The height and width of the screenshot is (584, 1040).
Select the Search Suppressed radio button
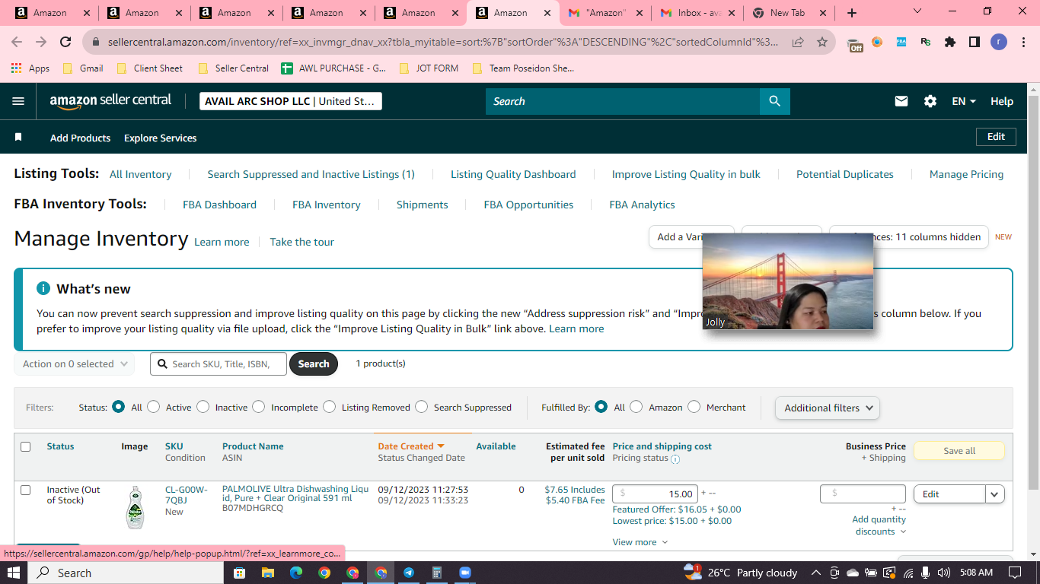pyautogui.click(x=422, y=407)
